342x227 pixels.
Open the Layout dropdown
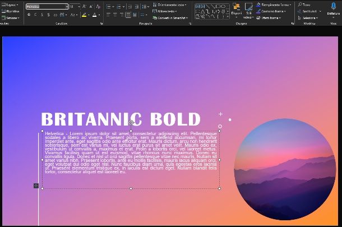(x=10, y=5)
